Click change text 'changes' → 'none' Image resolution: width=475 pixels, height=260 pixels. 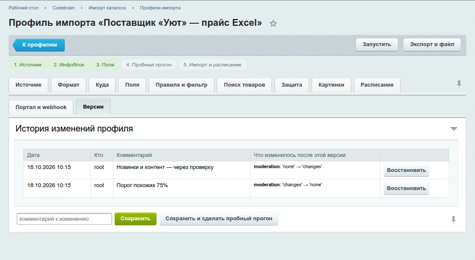click(288, 185)
